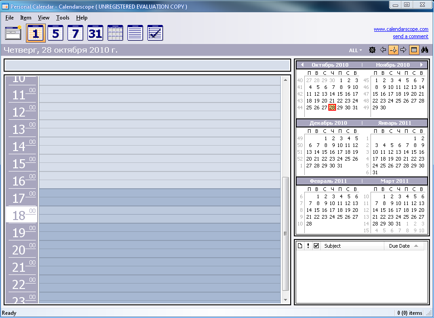Click the Октябрь 2010 month header
The height and width of the screenshot is (318, 434).
[330, 65]
